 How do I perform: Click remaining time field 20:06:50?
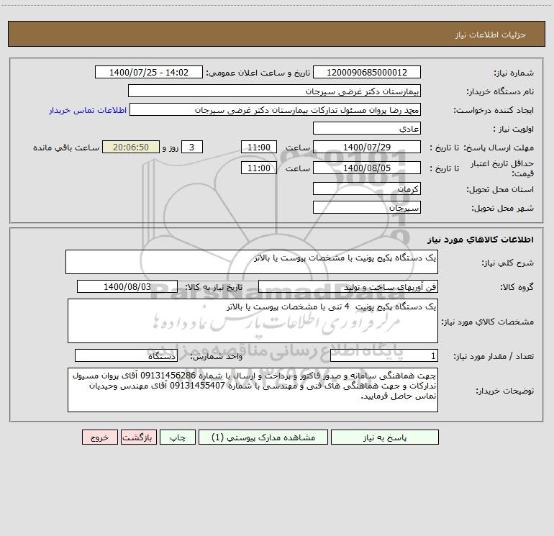tap(131, 147)
